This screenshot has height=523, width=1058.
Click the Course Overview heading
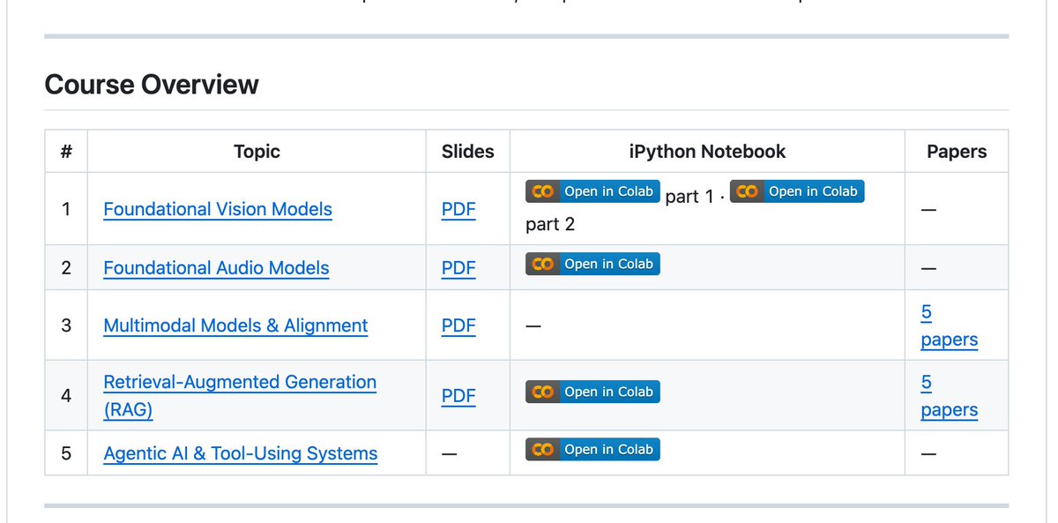click(152, 85)
